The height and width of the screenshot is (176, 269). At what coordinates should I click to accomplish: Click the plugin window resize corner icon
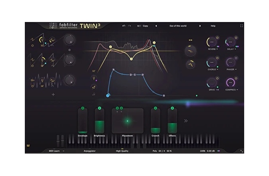[x=241, y=151]
